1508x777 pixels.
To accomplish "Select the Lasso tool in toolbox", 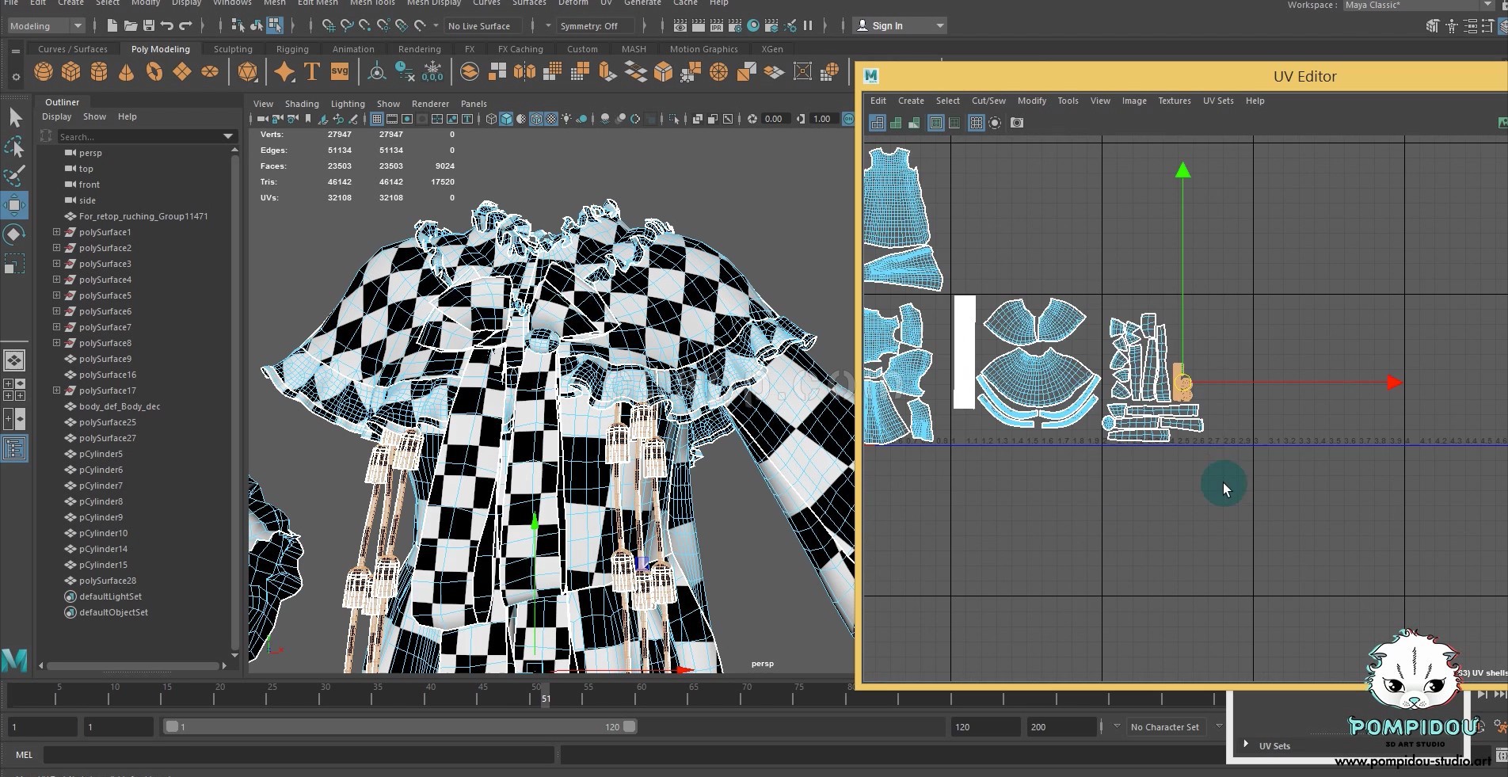I will (x=14, y=147).
